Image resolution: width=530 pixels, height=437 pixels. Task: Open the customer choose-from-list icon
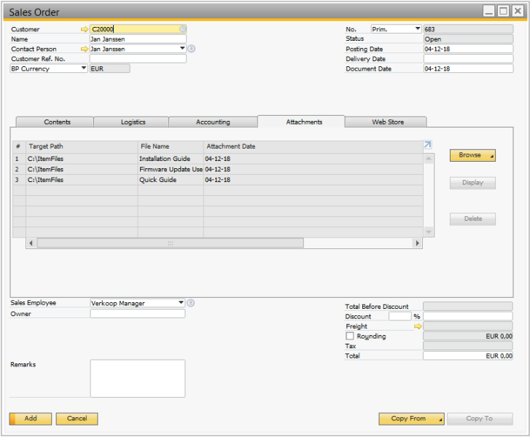(182, 29)
